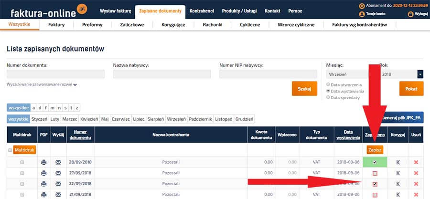
Task: Correct document 27/09/2018 with K icon
Action: tap(398, 173)
